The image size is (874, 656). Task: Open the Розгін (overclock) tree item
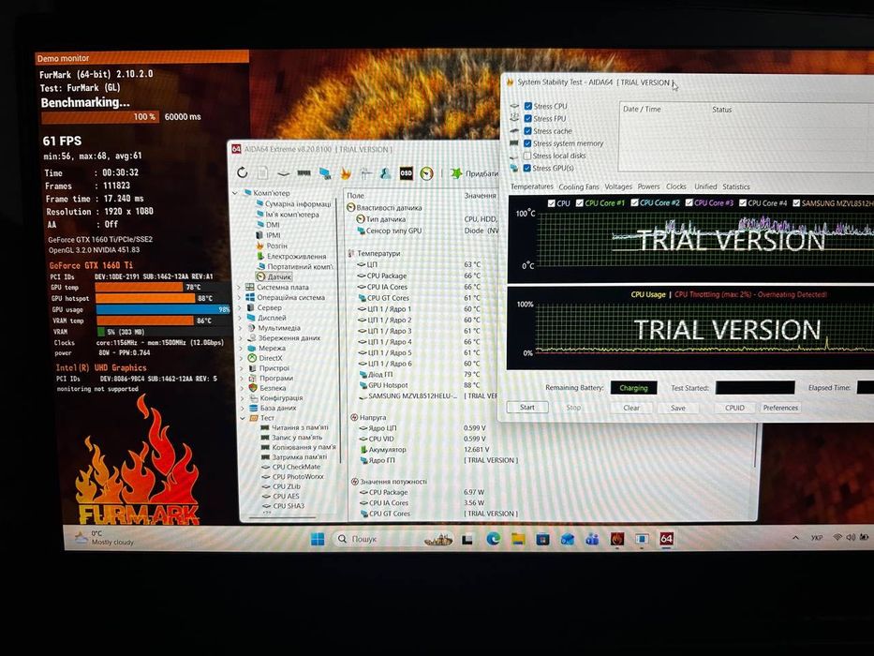coord(277,246)
